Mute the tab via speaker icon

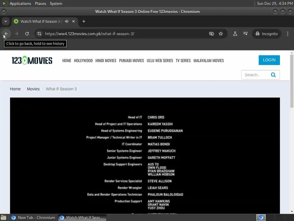67,21
